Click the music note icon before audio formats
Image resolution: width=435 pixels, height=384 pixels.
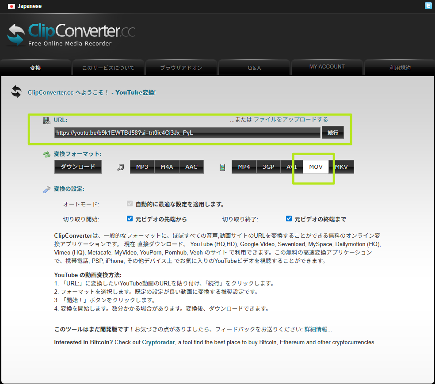[120, 166]
